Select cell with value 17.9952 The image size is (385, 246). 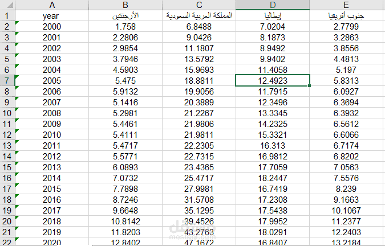(x=273, y=222)
